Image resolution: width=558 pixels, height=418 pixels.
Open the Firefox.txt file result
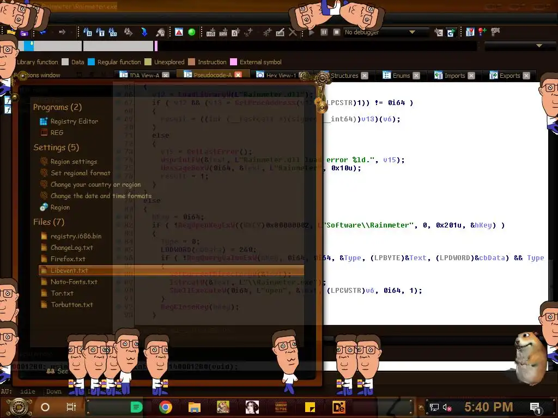click(x=63, y=259)
